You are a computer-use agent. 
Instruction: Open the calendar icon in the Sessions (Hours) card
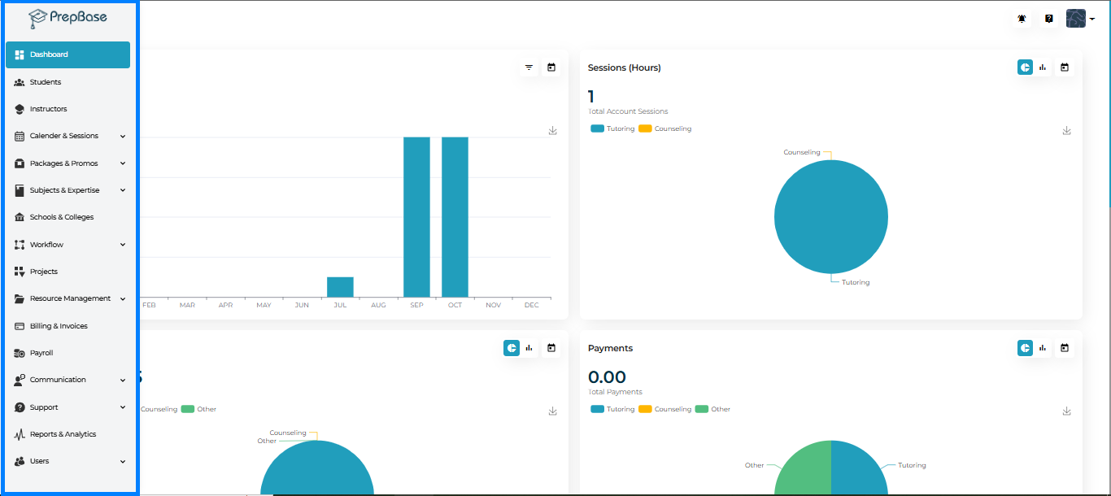tap(1064, 67)
